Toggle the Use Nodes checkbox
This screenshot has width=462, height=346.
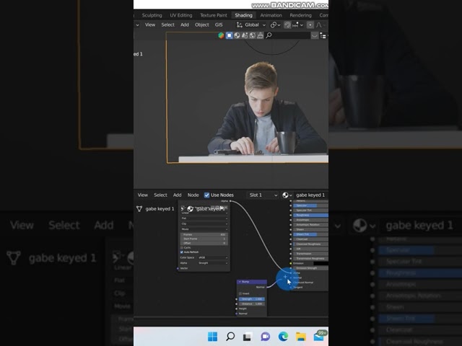coord(207,195)
